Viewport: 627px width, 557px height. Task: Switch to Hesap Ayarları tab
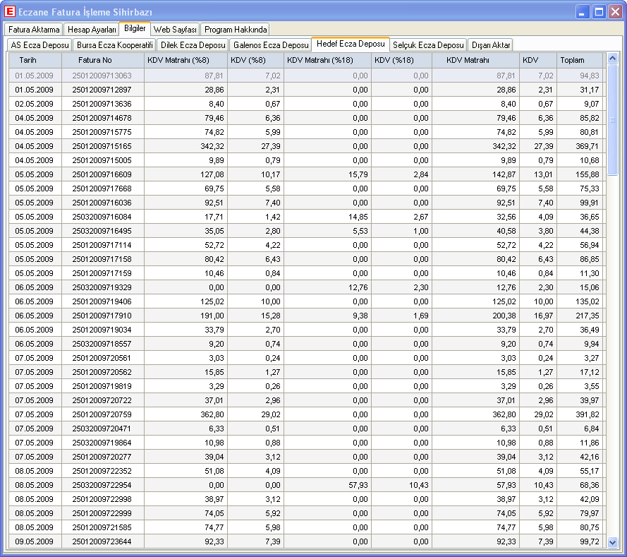click(x=92, y=30)
